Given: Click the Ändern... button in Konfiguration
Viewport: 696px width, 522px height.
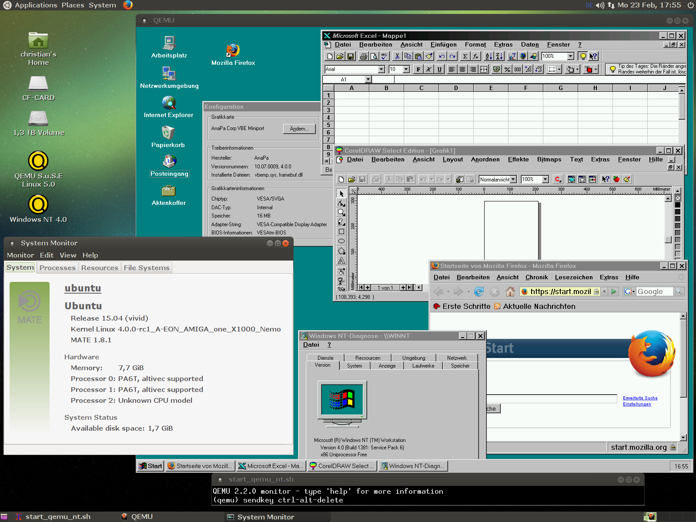Looking at the screenshot, I should 299,129.
